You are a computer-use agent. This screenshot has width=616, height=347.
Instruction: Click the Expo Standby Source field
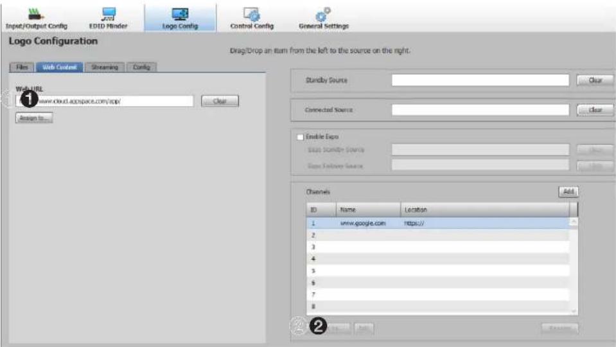point(480,150)
